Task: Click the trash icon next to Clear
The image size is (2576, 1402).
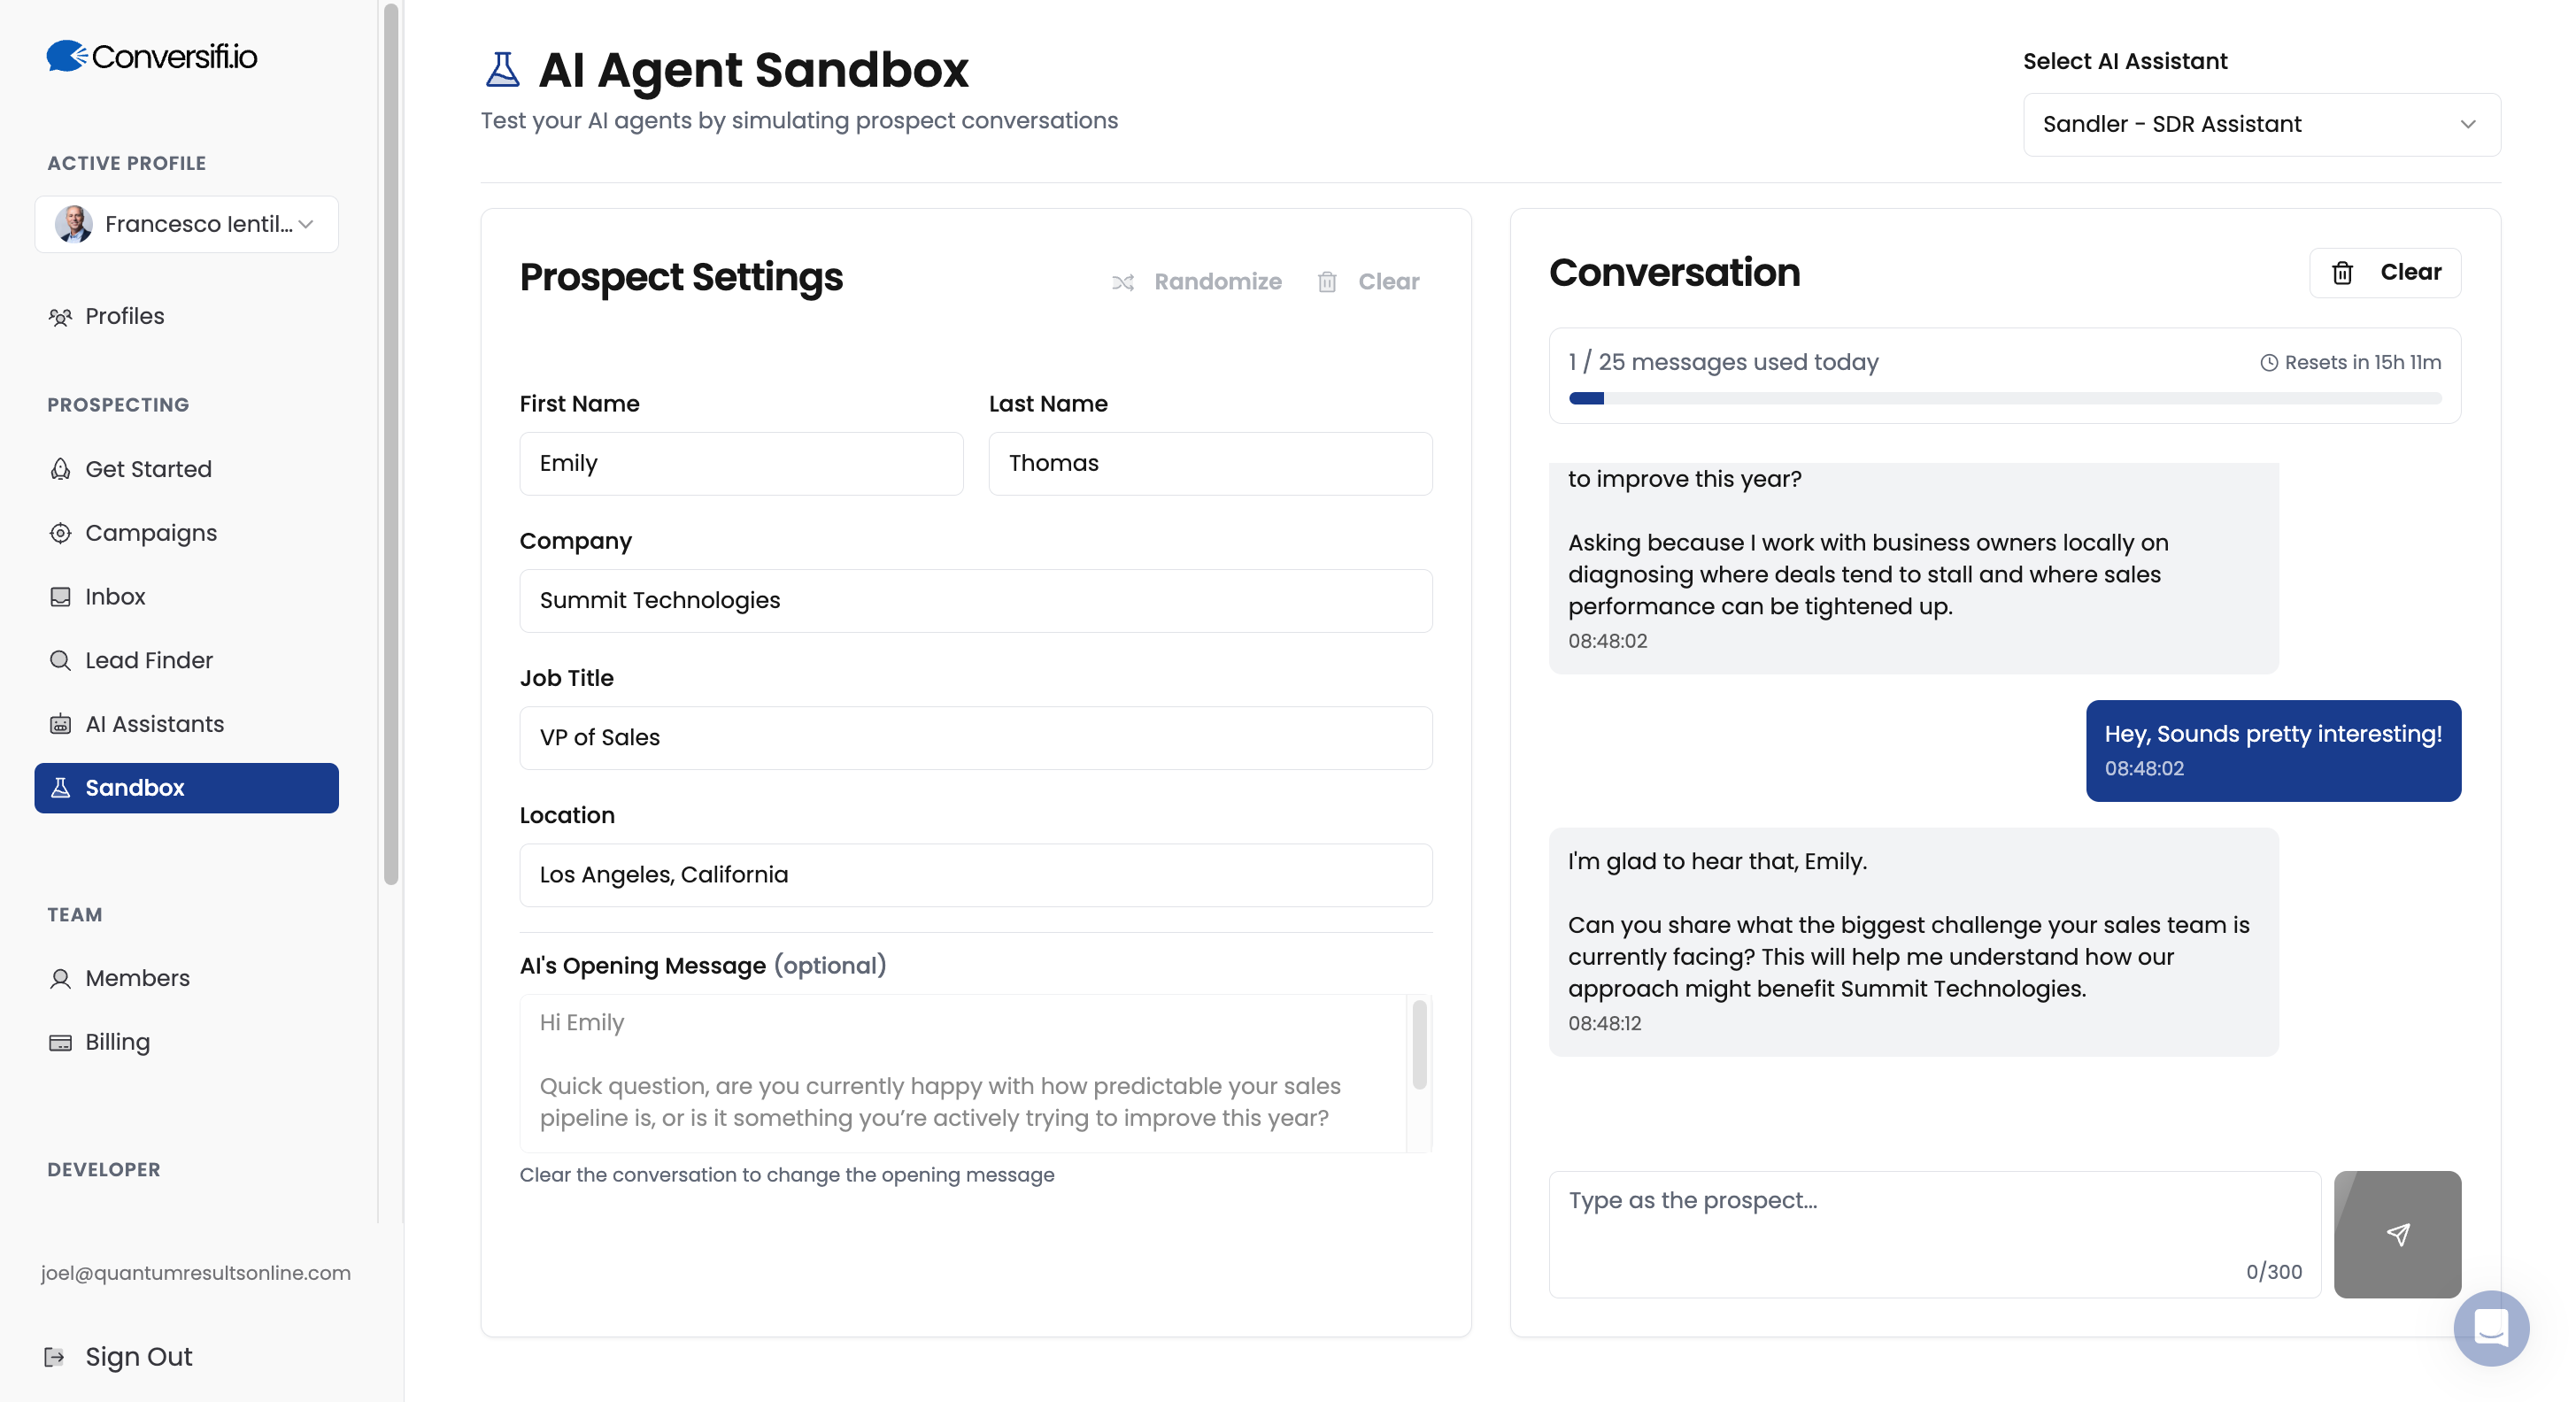Action: coord(1327,281)
